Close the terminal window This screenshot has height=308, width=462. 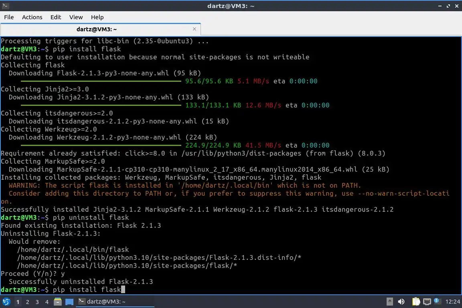click(x=457, y=6)
